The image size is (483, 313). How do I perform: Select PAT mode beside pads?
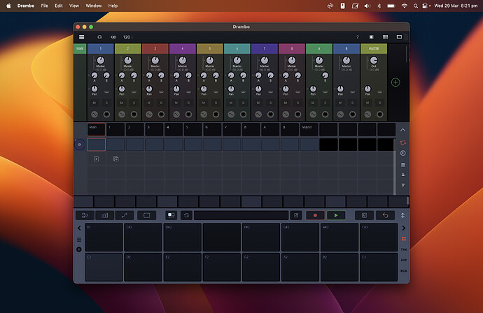point(403,260)
